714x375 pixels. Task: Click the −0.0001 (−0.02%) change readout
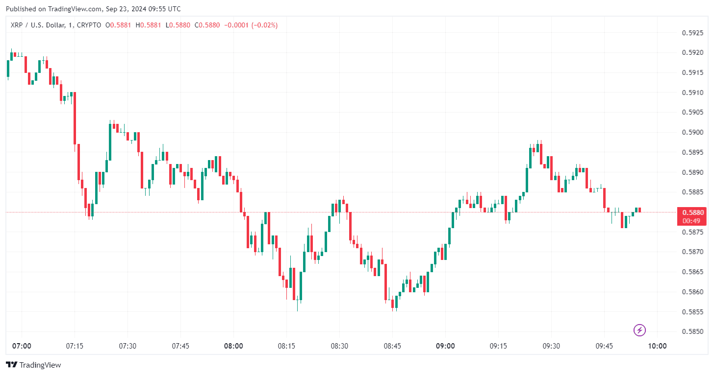251,25
